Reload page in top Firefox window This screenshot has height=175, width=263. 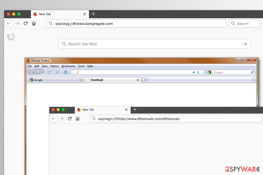coord(26,23)
